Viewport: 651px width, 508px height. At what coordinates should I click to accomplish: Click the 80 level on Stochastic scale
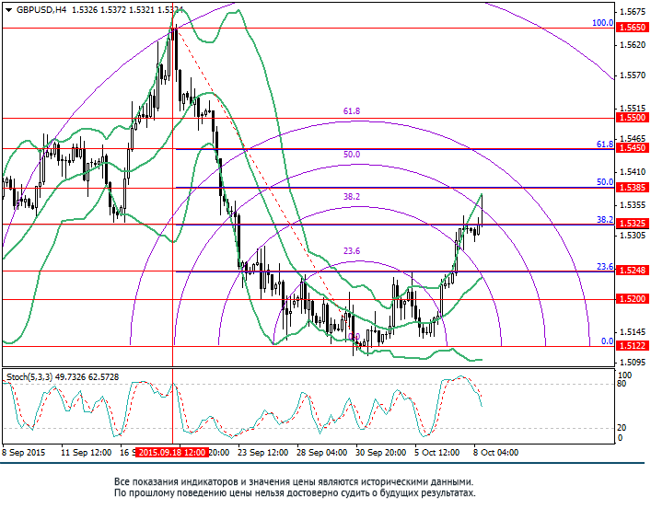[622, 384]
